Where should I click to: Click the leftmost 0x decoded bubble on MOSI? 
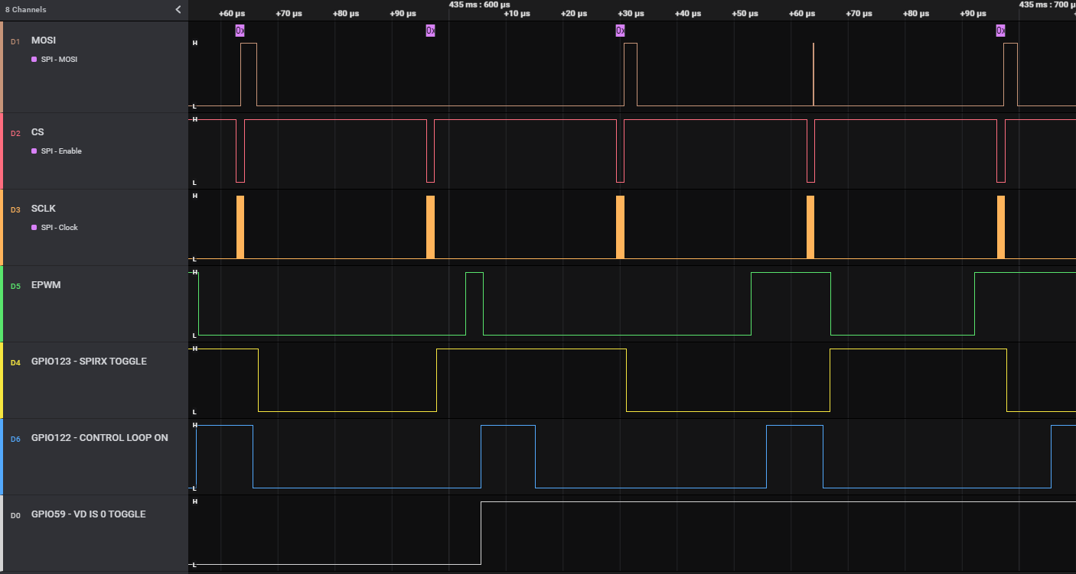(x=240, y=31)
